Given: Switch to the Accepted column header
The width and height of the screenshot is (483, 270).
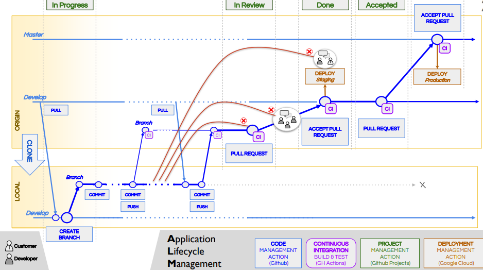Looking at the screenshot, I should pyautogui.click(x=382, y=5).
